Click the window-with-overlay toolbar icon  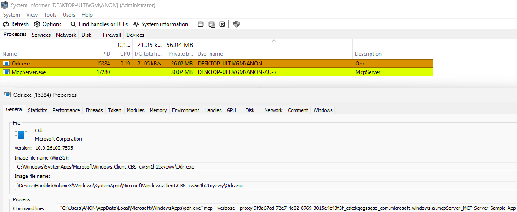tap(211, 24)
